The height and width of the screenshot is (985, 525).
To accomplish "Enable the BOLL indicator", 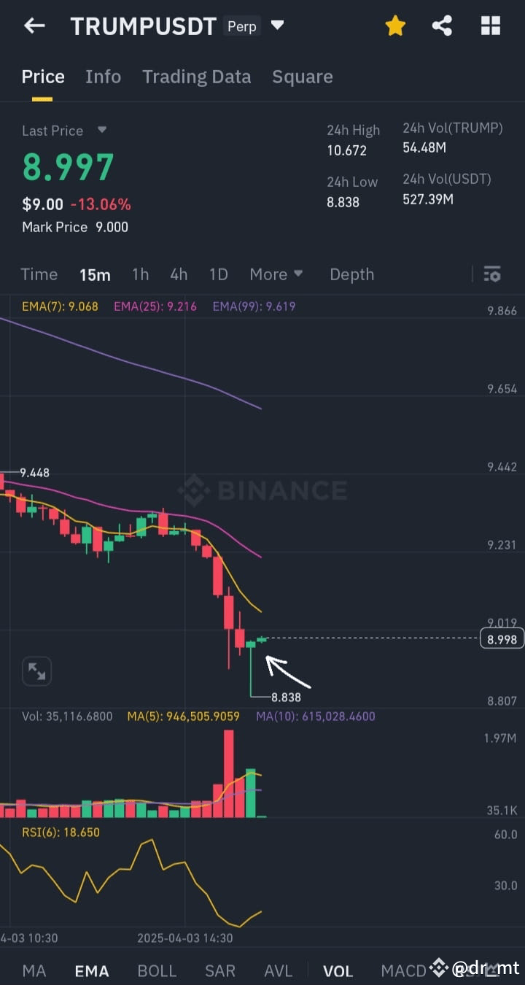I will [156, 970].
